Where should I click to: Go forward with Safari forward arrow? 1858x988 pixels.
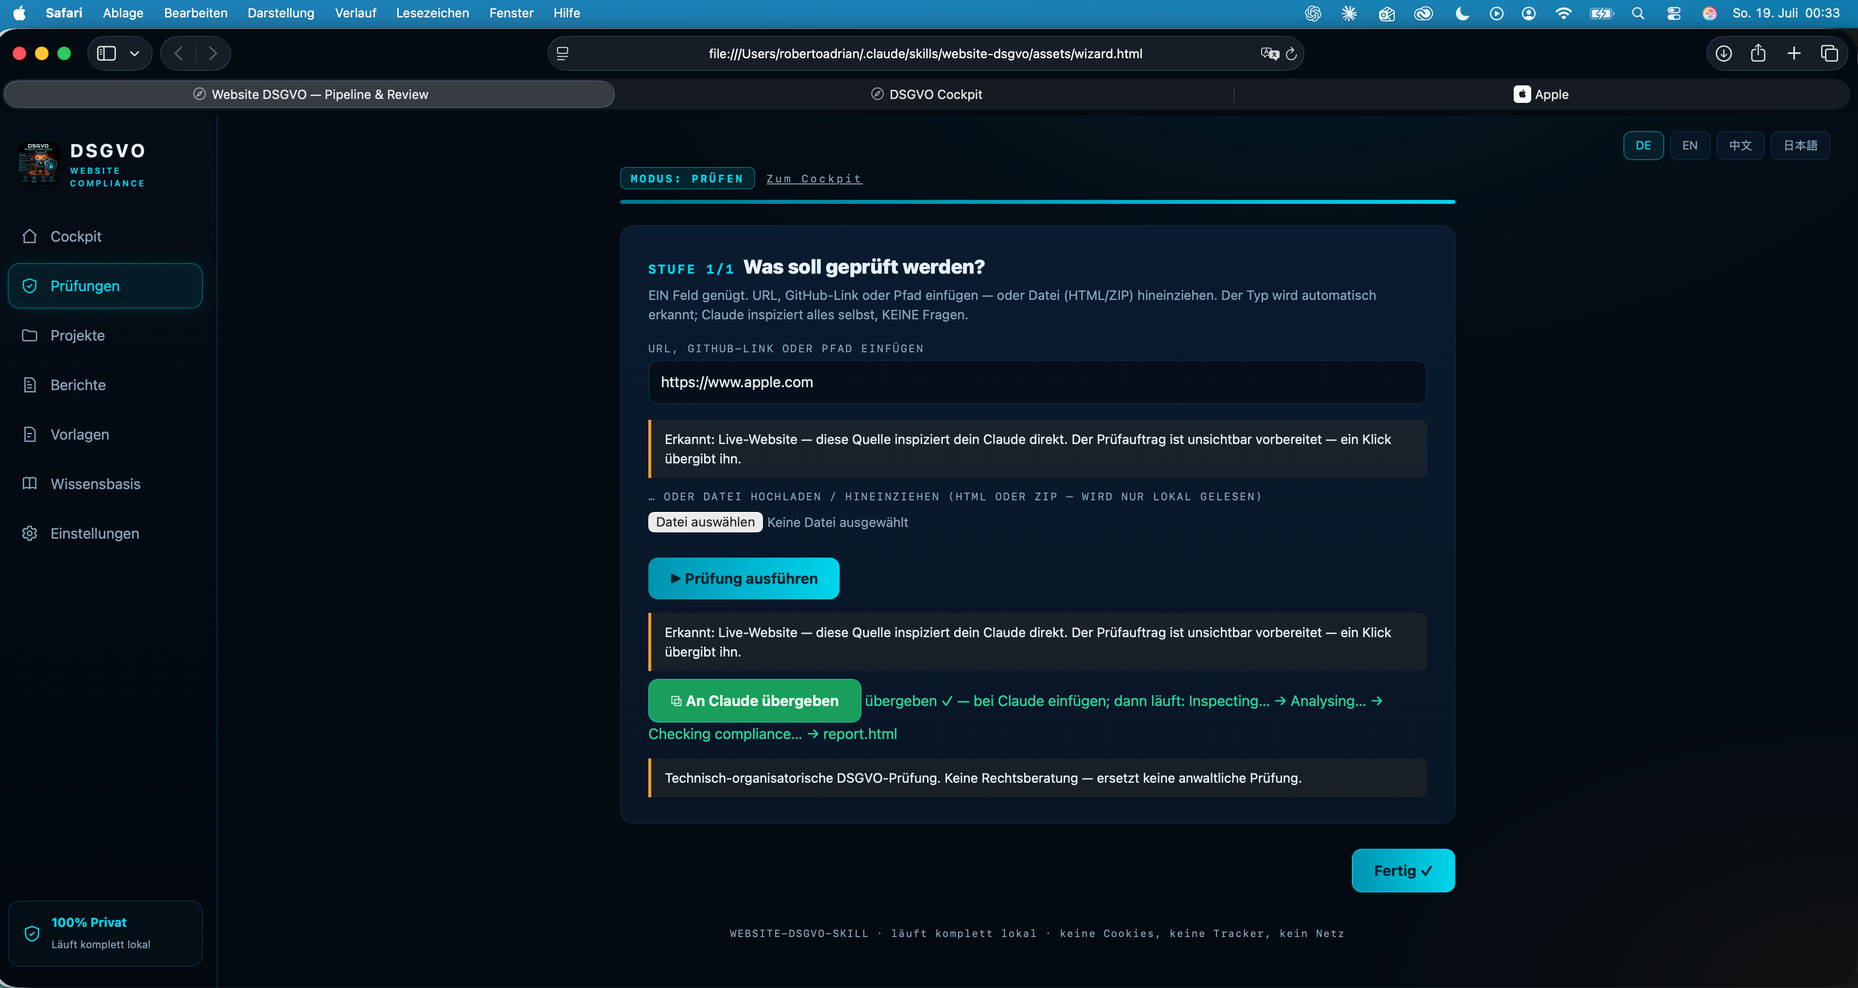coord(213,53)
